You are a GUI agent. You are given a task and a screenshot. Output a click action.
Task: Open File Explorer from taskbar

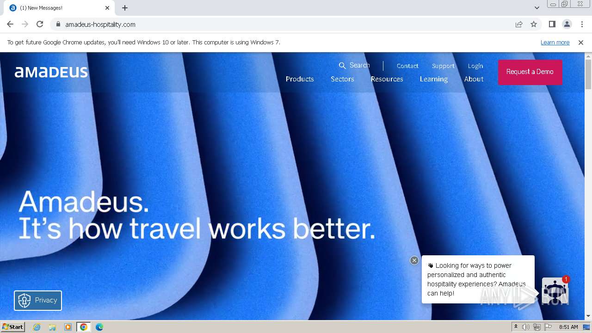point(52,327)
